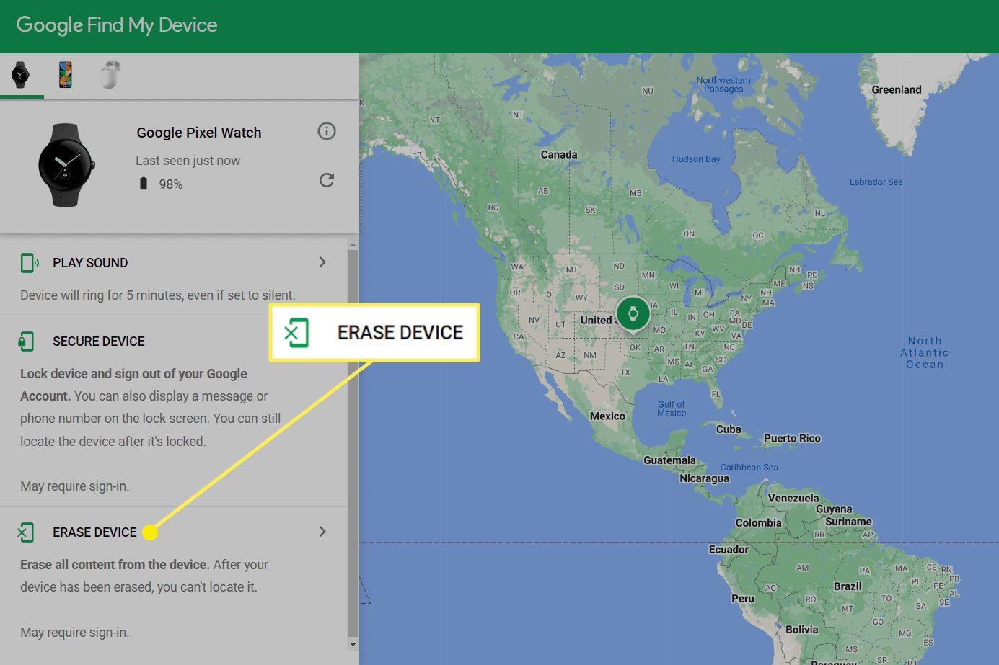Click the battery level icon

143,184
